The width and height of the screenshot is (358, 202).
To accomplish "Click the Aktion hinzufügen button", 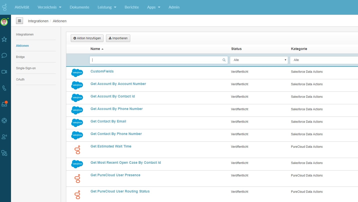I will (87, 38).
